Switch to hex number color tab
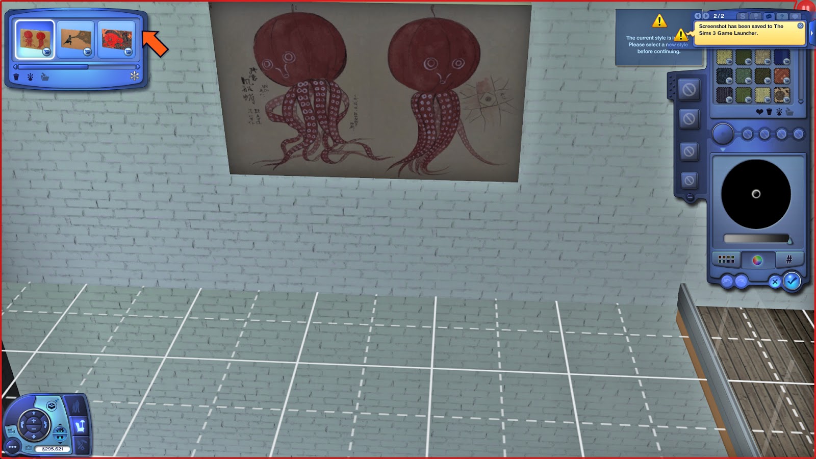Image resolution: width=816 pixels, height=459 pixels. [789, 260]
